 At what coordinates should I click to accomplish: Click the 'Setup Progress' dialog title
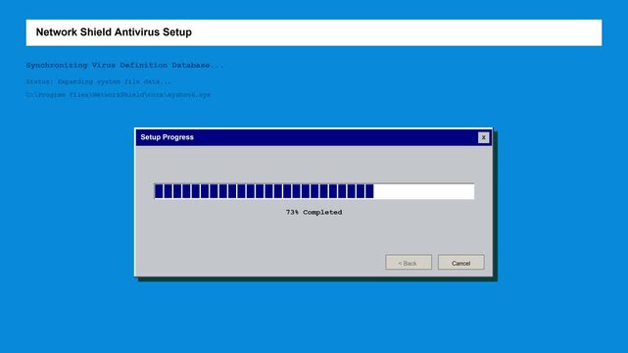167,137
